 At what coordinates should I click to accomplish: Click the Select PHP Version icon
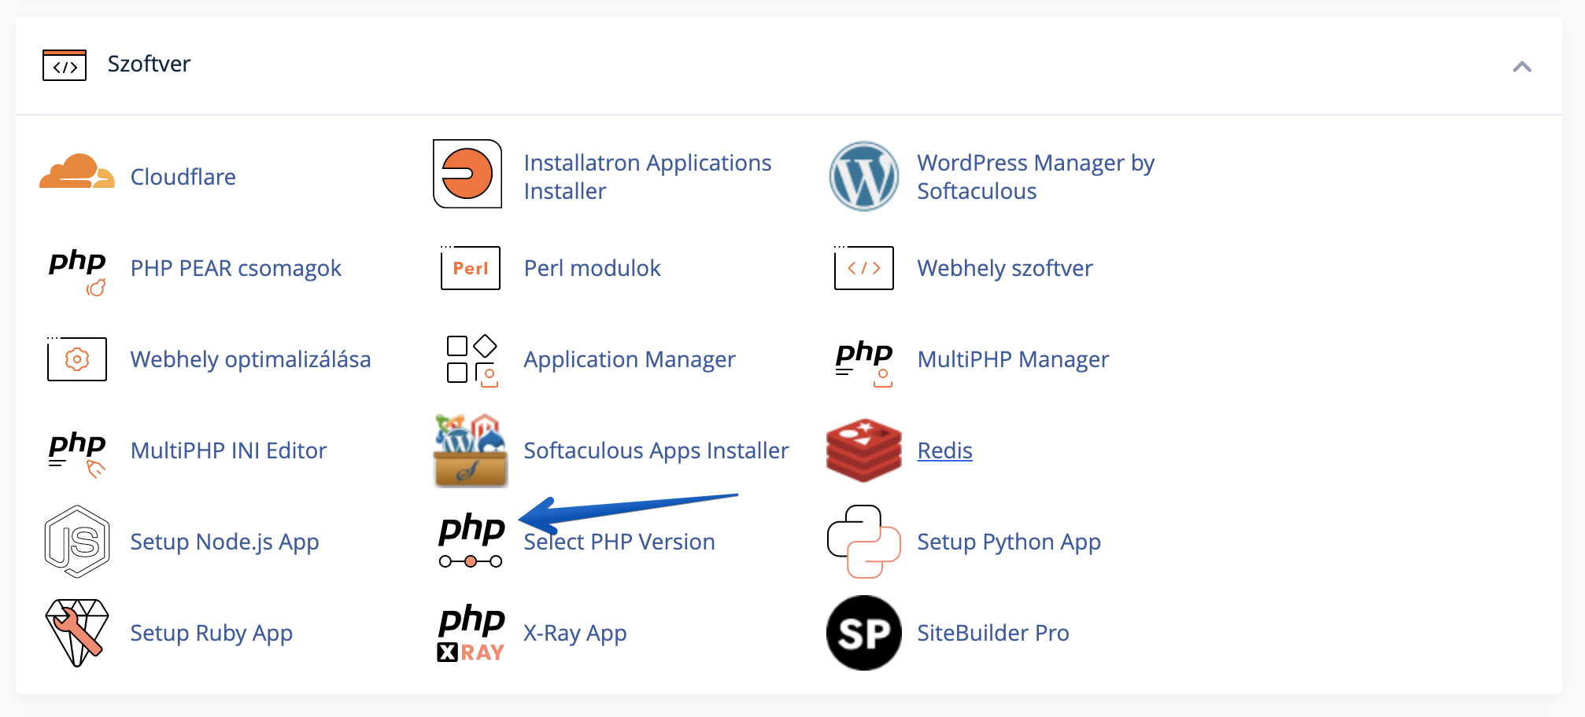coord(471,540)
